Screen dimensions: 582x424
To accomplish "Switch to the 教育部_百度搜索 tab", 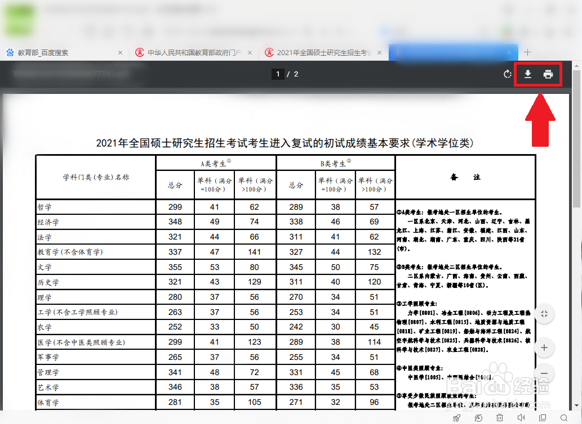I will (56, 52).
